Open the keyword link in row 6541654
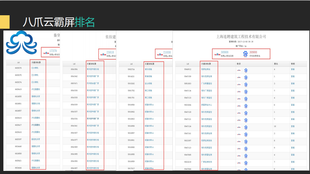 point(93,69)
